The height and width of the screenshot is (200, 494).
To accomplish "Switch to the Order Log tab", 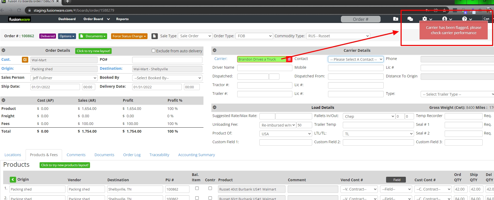I will (132, 155).
